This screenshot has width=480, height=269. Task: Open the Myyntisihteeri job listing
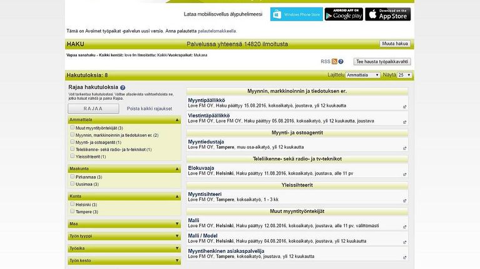click(205, 194)
